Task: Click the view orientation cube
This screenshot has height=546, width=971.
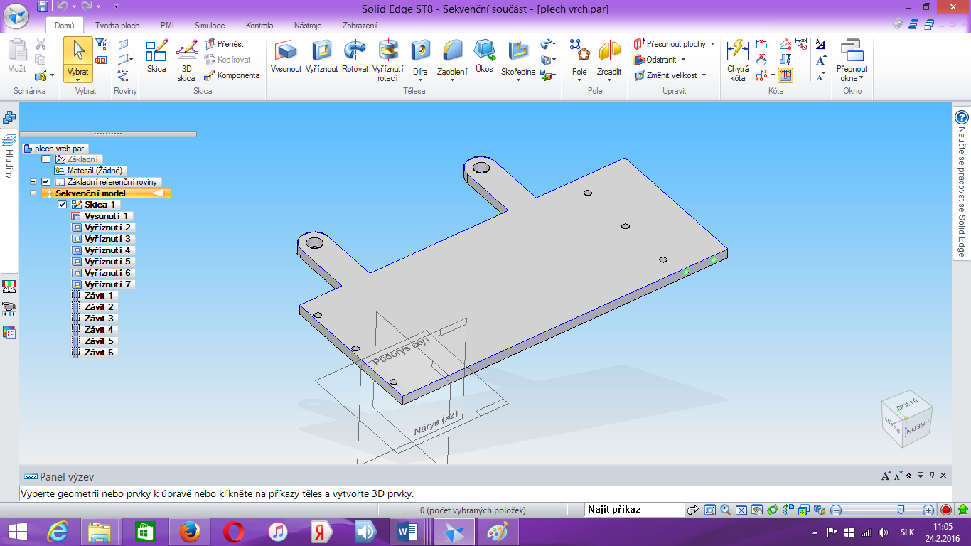Action: (907, 419)
